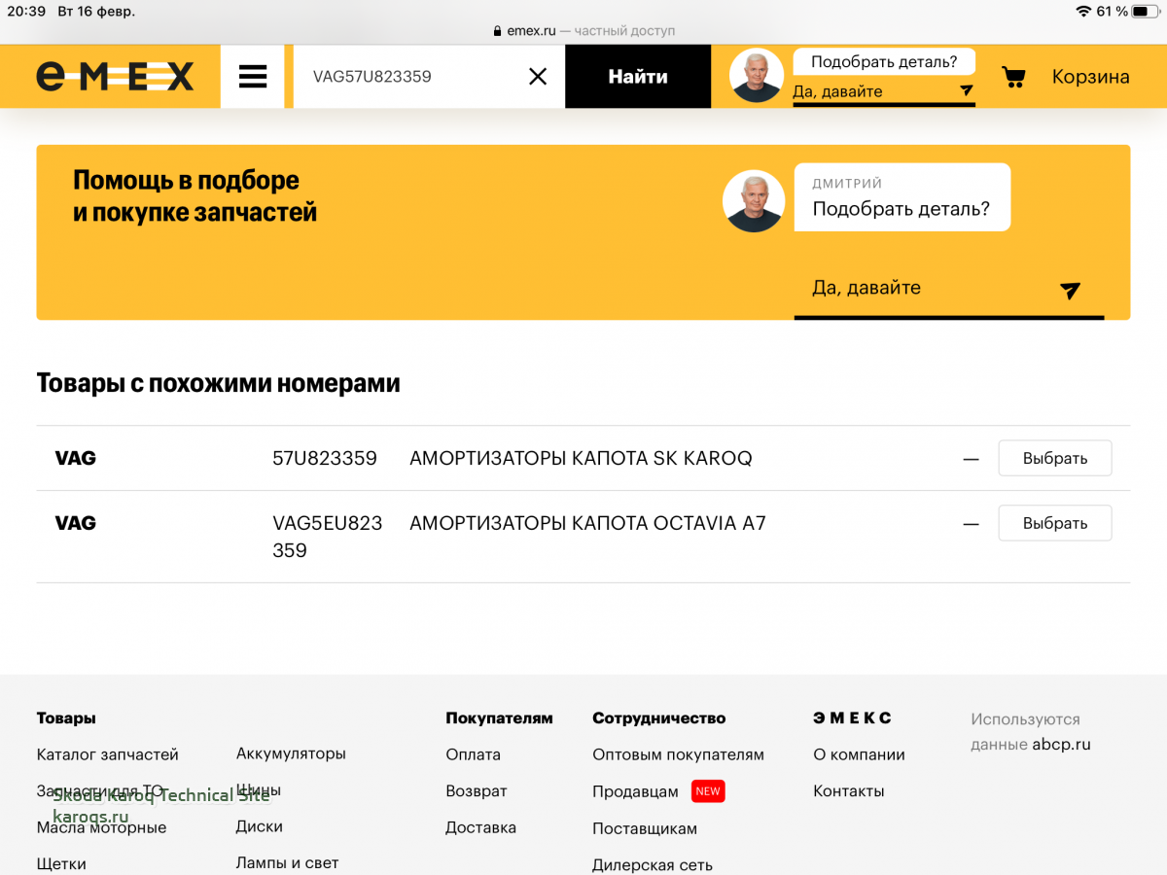Click the Найти search button
Viewport: 1167px width, 875px height.
638,76
